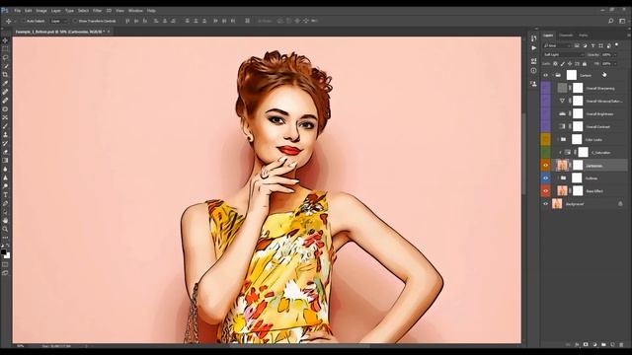Image resolution: width=632 pixels, height=355 pixels.
Task: Toggle Auto-Select checkbox
Action: pos(23,21)
